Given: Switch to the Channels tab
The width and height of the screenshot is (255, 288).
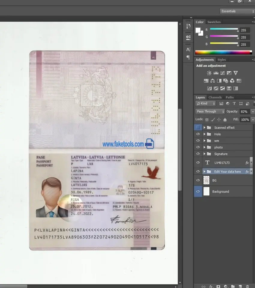Looking at the screenshot, I should tap(215, 97).
